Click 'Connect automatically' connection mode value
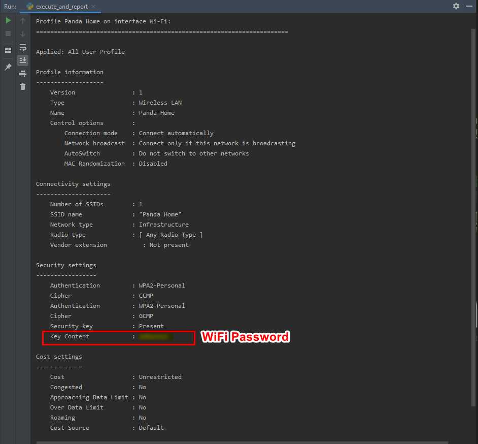This screenshot has width=478, height=444. click(x=176, y=133)
